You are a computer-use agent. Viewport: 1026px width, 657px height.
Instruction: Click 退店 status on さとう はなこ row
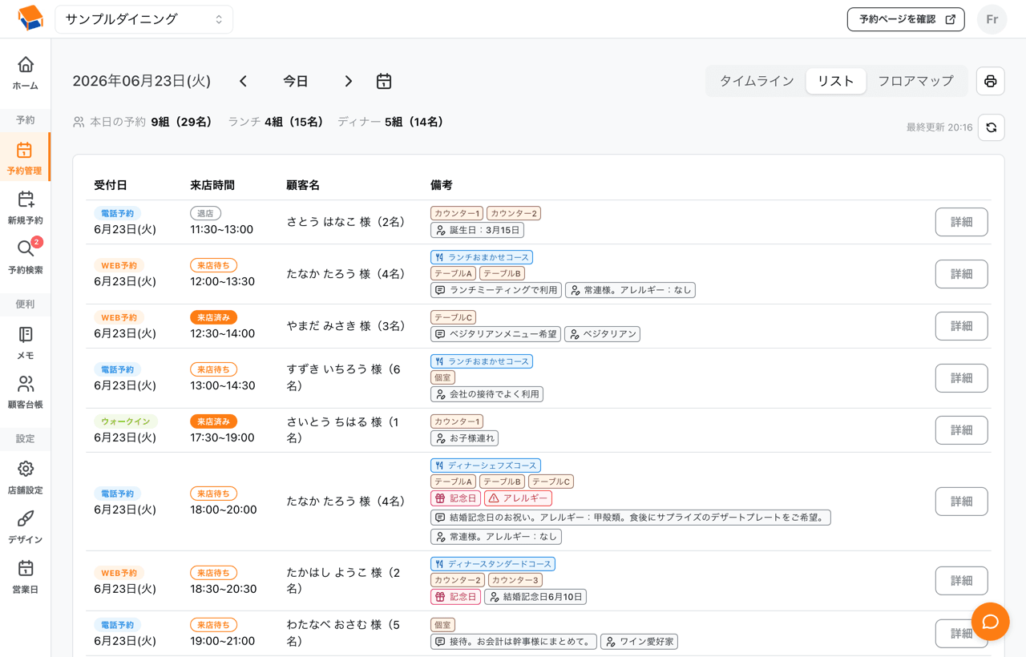205,214
